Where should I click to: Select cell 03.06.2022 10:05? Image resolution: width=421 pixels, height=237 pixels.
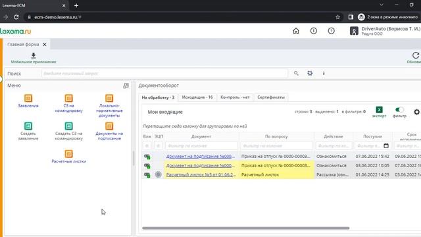[372, 165]
